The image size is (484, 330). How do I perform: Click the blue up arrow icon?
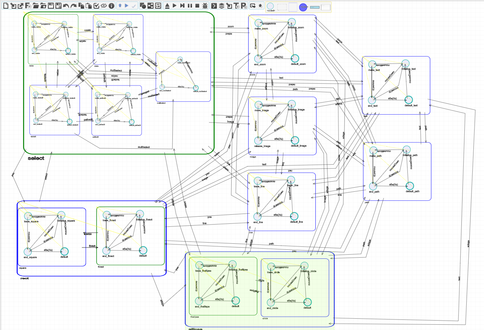coord(120,6)
